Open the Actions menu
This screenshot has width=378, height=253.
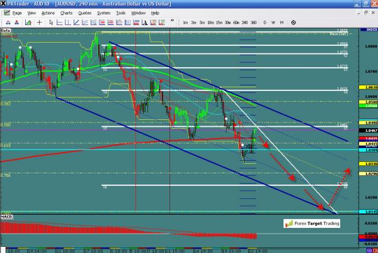click(x=47, y=13)
